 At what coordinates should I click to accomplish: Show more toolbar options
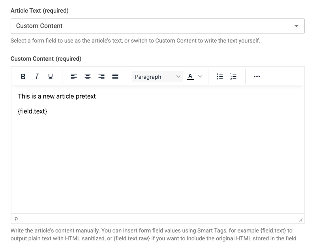[257, 76]
